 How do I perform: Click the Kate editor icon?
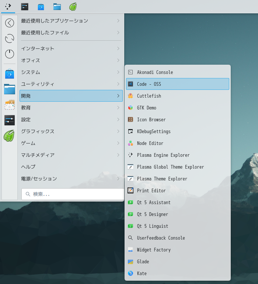(130, 273)
